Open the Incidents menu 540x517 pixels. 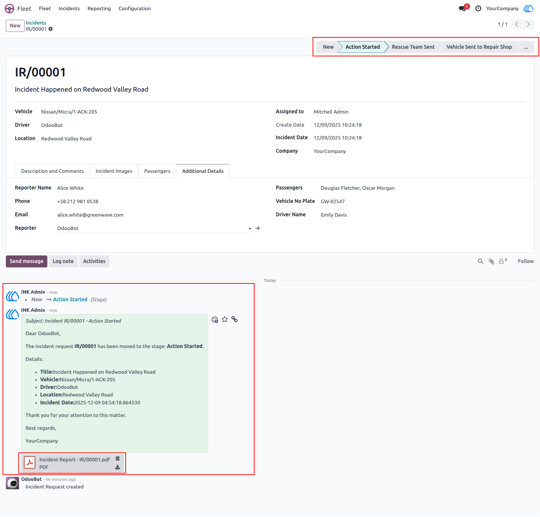pyautogui.click(x=69, y=8)
